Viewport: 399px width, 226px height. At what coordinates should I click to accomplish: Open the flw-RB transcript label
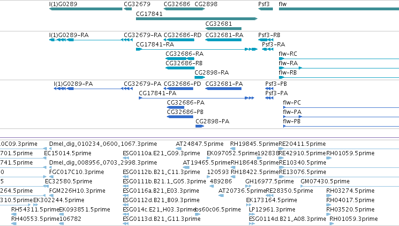pos(288,73)
